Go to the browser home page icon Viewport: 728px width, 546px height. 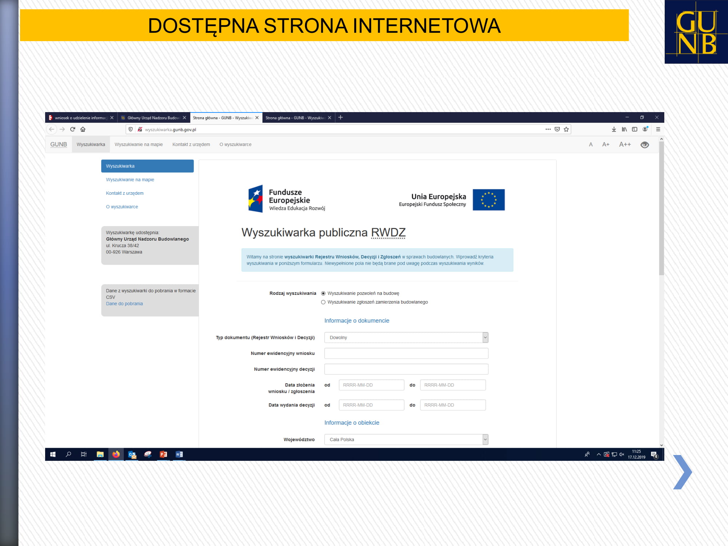click(x=83, y=129)
